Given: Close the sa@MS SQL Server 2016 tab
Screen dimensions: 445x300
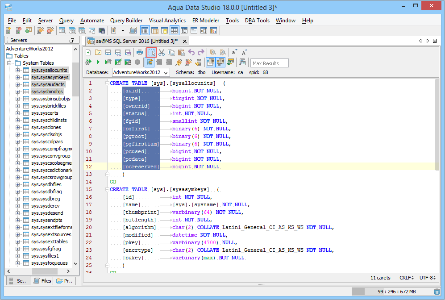Looking at the screenshot, I should point(185,41).
